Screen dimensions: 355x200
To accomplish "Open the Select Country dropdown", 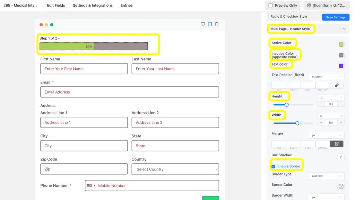I will (175, 169).
